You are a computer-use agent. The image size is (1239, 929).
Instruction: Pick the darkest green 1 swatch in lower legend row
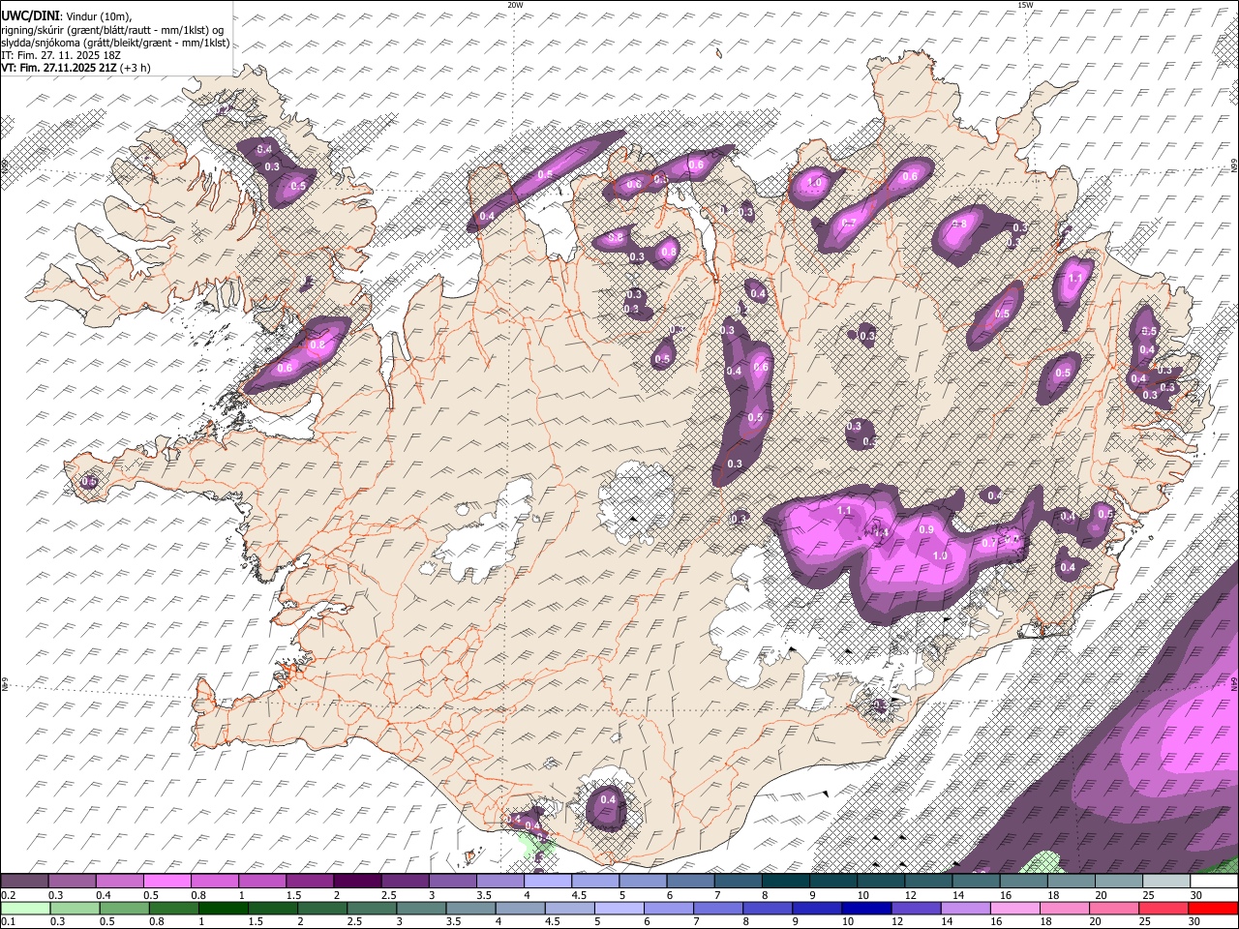tap(223, 908)
